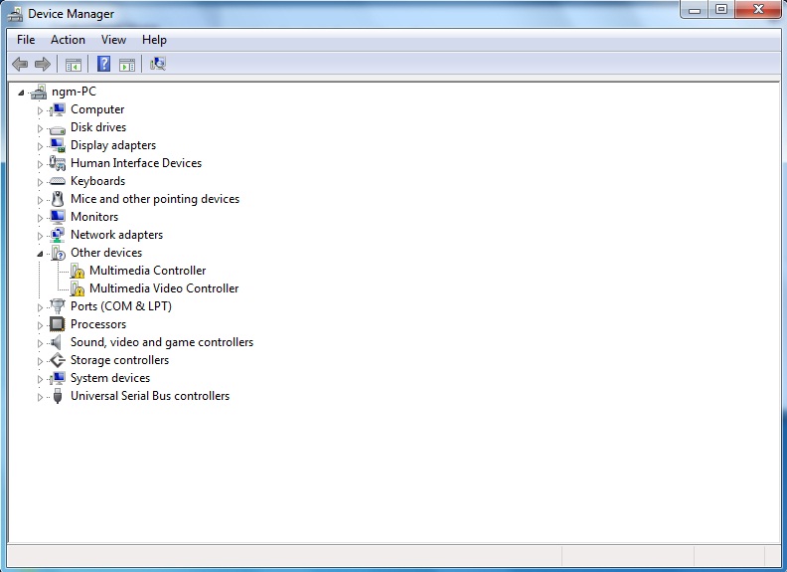This screenshot has height=572, width=787.
Task: Expand the Keyboards node
Action: [40, 182]
